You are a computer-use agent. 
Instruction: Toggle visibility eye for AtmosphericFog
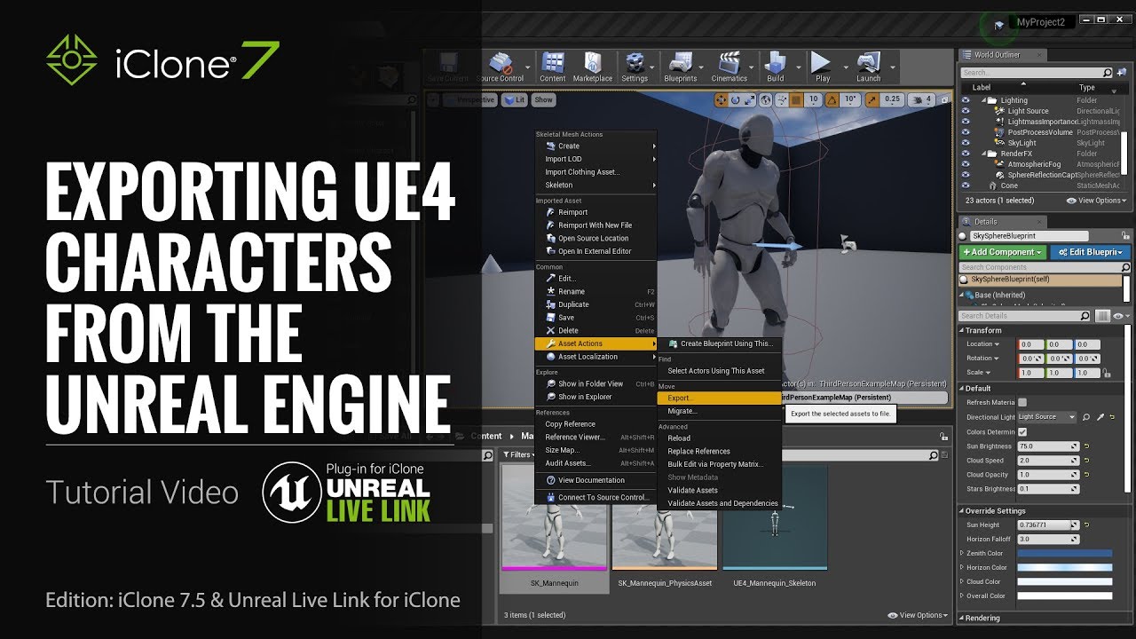pos(966,164)
